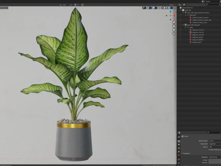The image size is (221, 166).
Task: Open properties editor type dropdown
Action: [x=180, y=132]
